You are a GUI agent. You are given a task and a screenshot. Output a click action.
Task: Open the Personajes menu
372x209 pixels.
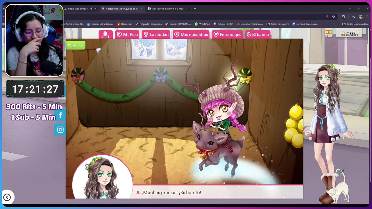point(227,34)
